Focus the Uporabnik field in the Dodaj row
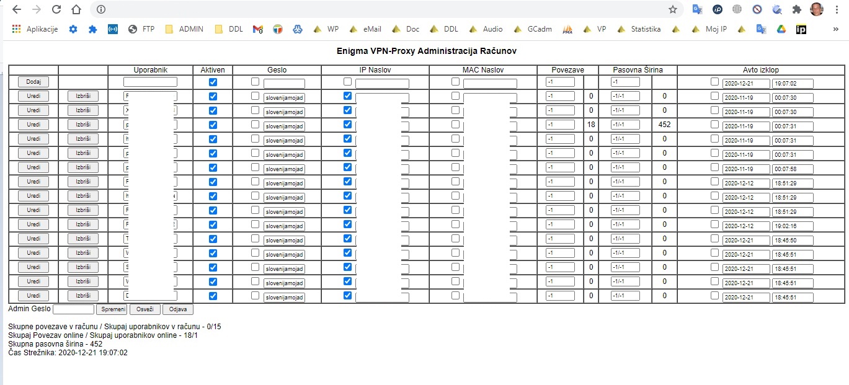This screenshot has height=385, width=849. 150,82
